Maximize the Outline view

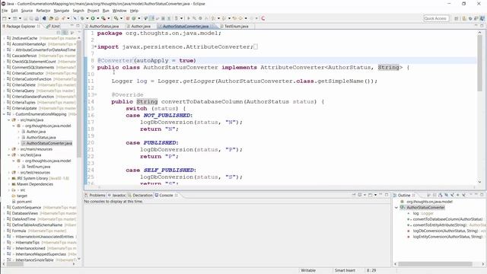pyautogui.click(x=482, y=195)
